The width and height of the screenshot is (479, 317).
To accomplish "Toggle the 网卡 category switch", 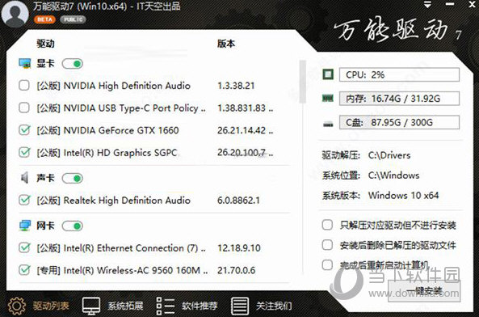I will click(73, 226).
